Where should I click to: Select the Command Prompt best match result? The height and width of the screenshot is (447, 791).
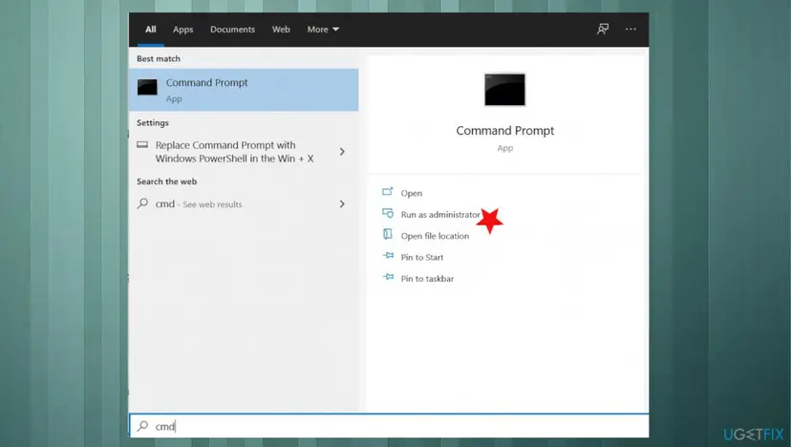point(244,90)
